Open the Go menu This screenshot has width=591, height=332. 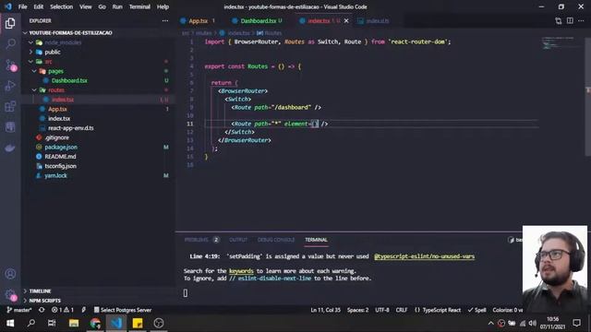(102, 6)
